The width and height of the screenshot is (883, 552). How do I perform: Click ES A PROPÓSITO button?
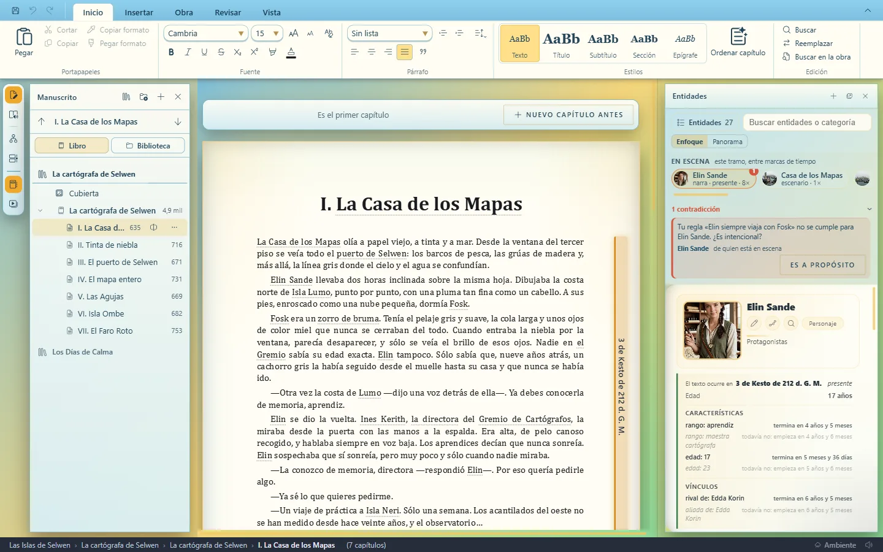tap(822, 265)
